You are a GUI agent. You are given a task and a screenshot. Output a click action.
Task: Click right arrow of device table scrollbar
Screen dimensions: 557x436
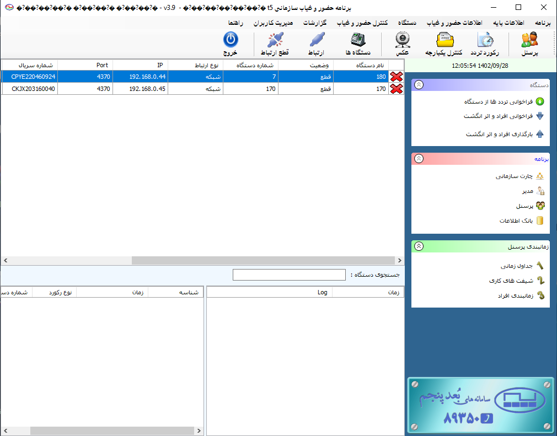click(x=400, y=261)
